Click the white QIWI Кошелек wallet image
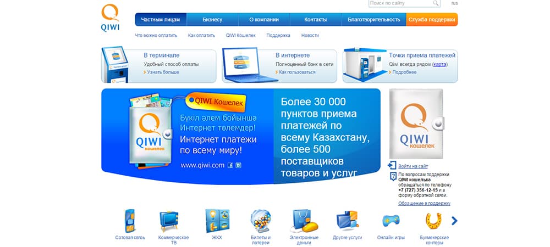Screen dimensions: 550x247 click(416, 123)
